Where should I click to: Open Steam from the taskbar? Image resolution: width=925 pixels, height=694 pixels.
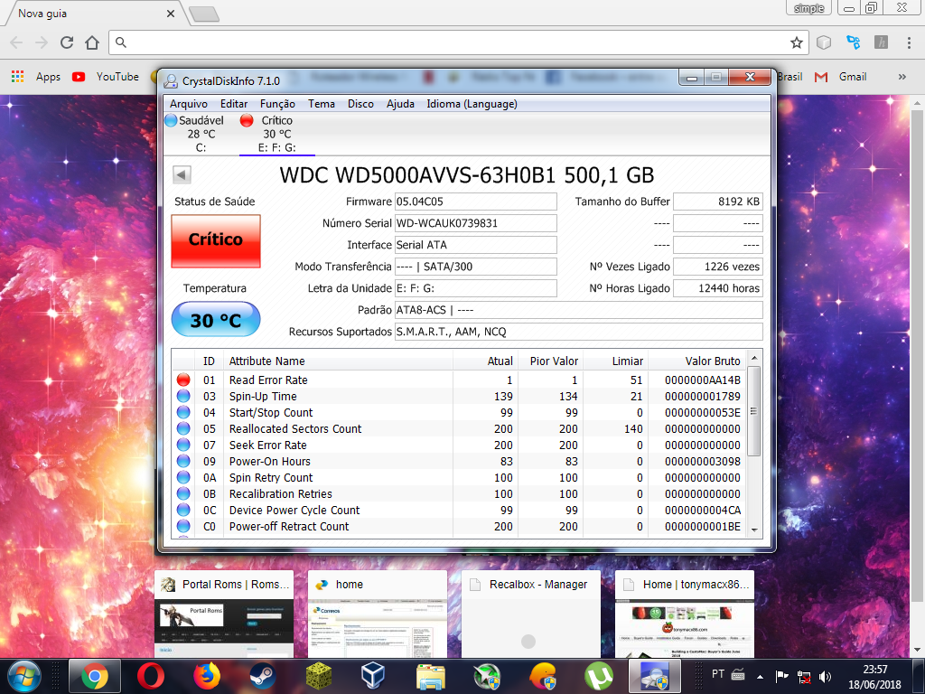coord(263,676)
